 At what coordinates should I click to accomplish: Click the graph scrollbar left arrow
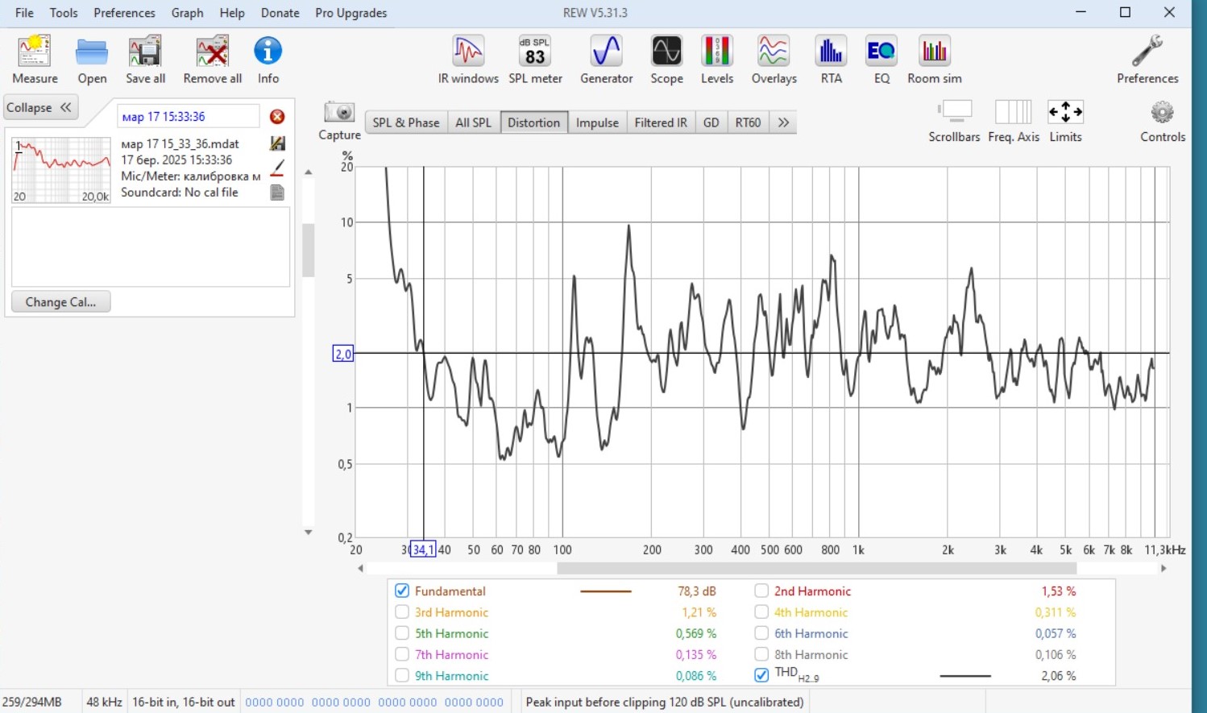click(360, 569)
